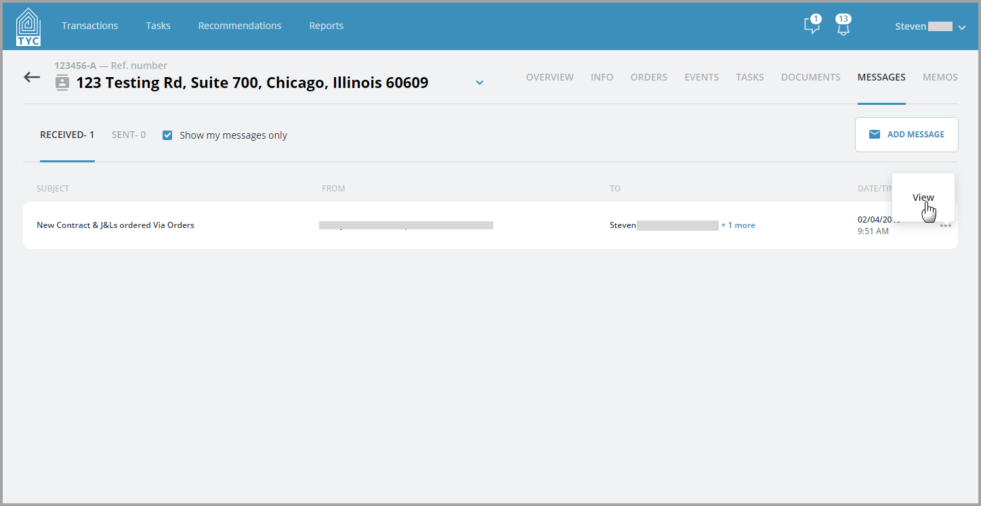Open Transactions in the top navigation
The image size is (981, 506).
coord(89,26)
